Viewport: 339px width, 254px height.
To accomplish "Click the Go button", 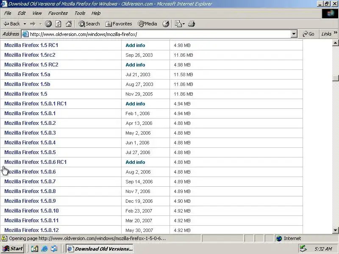I will pyautogui.click(x=308, y=34).
